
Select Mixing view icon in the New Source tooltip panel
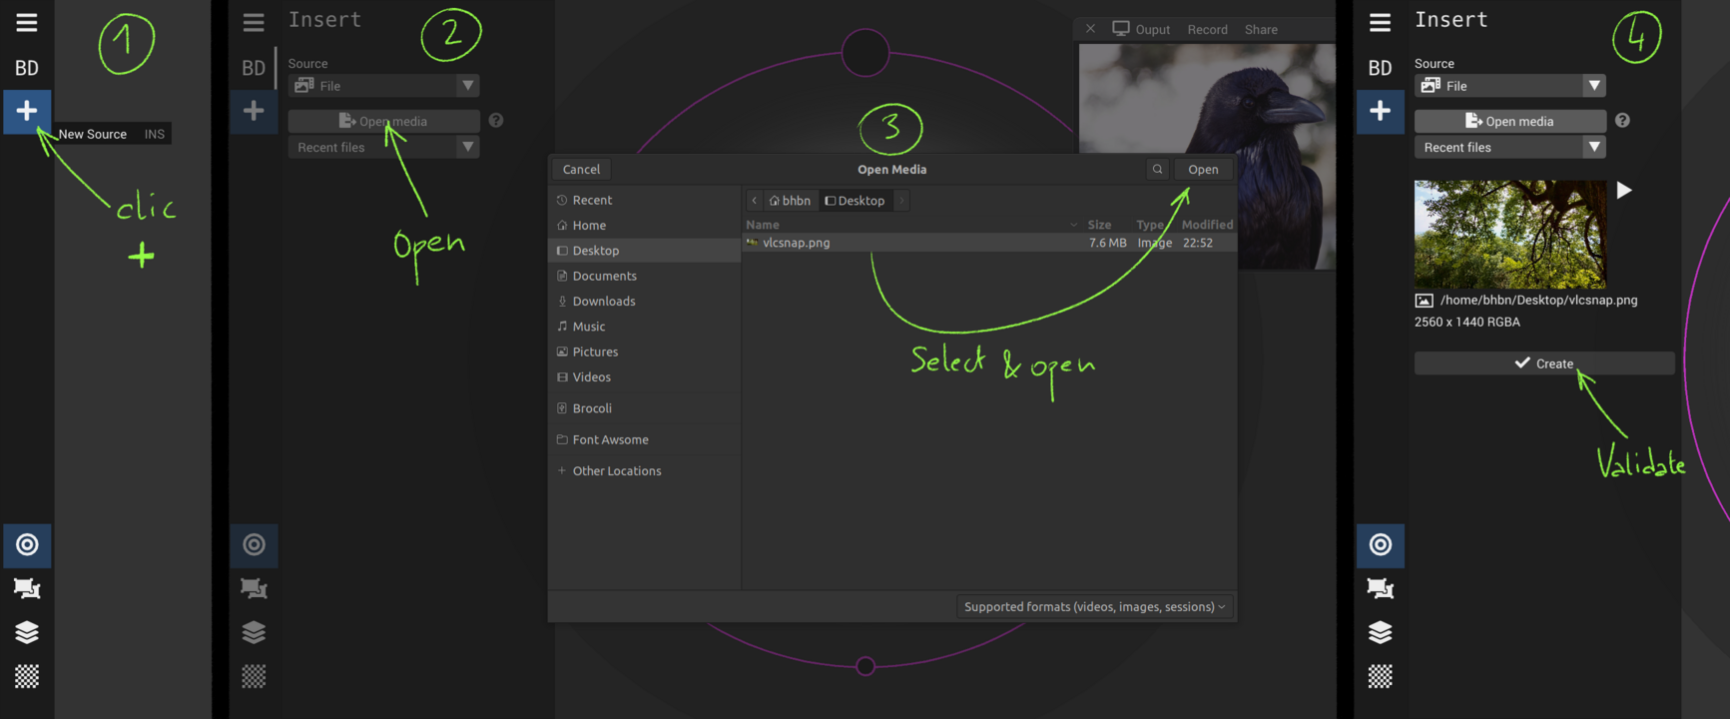click(27, 544)
